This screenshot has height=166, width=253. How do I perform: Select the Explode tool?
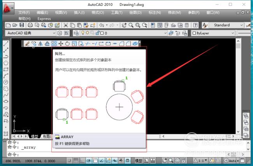(x=135, y=43)
